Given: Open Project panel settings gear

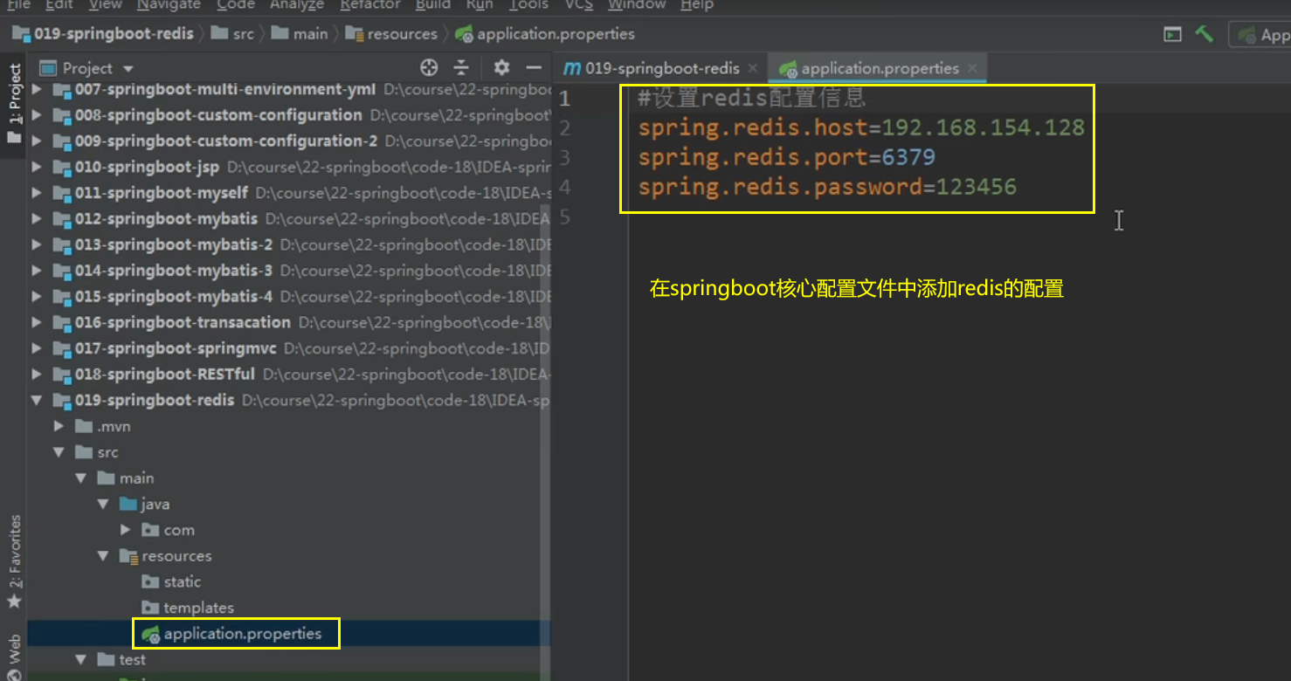Looking at the screenshot, I should 501,67.
